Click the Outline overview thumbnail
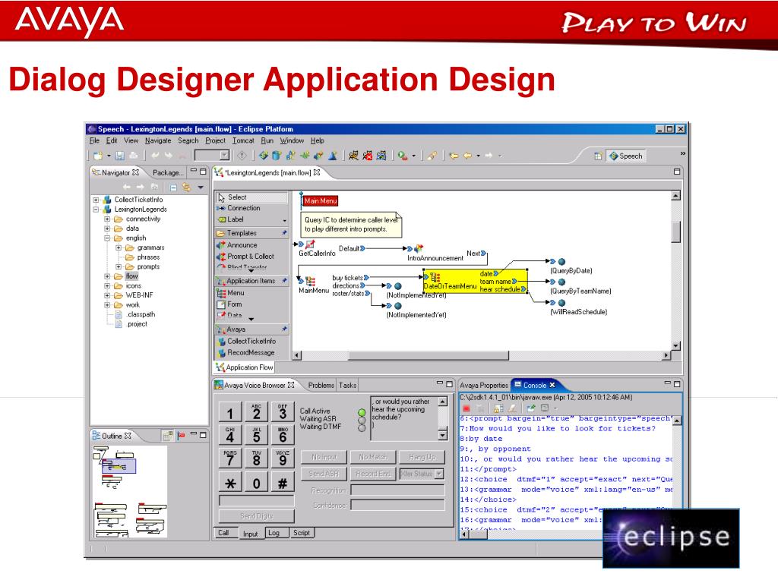This screenshot has width=778, height=583. tap(129, 491)
